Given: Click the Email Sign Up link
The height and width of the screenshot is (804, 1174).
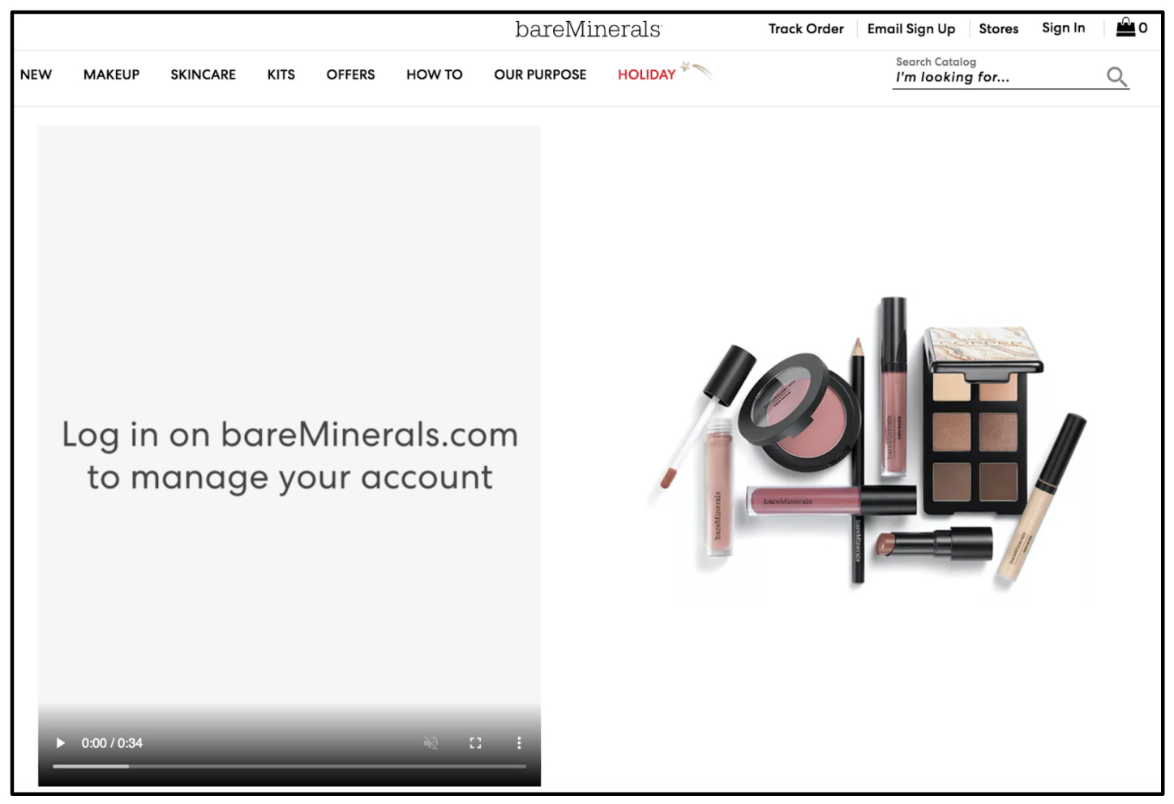Looking at the screenshot, I should point(910,29).
